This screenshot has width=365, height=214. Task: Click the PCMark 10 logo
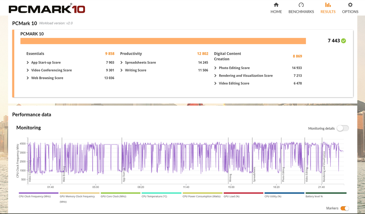(47, 9)
